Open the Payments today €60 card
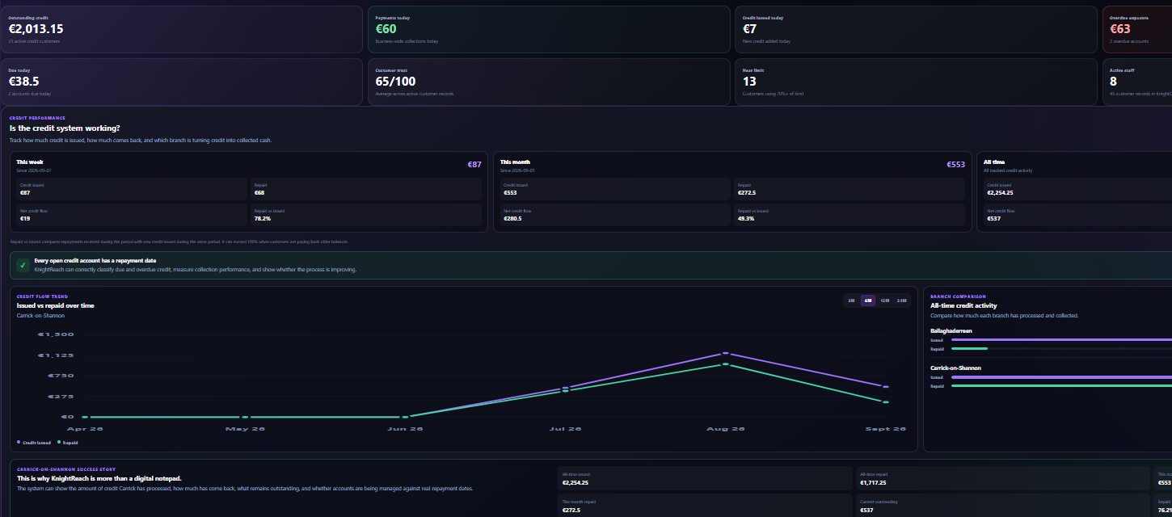This screenshot has width=1172, height=517. pyautogui.click(x=549, y=30)
